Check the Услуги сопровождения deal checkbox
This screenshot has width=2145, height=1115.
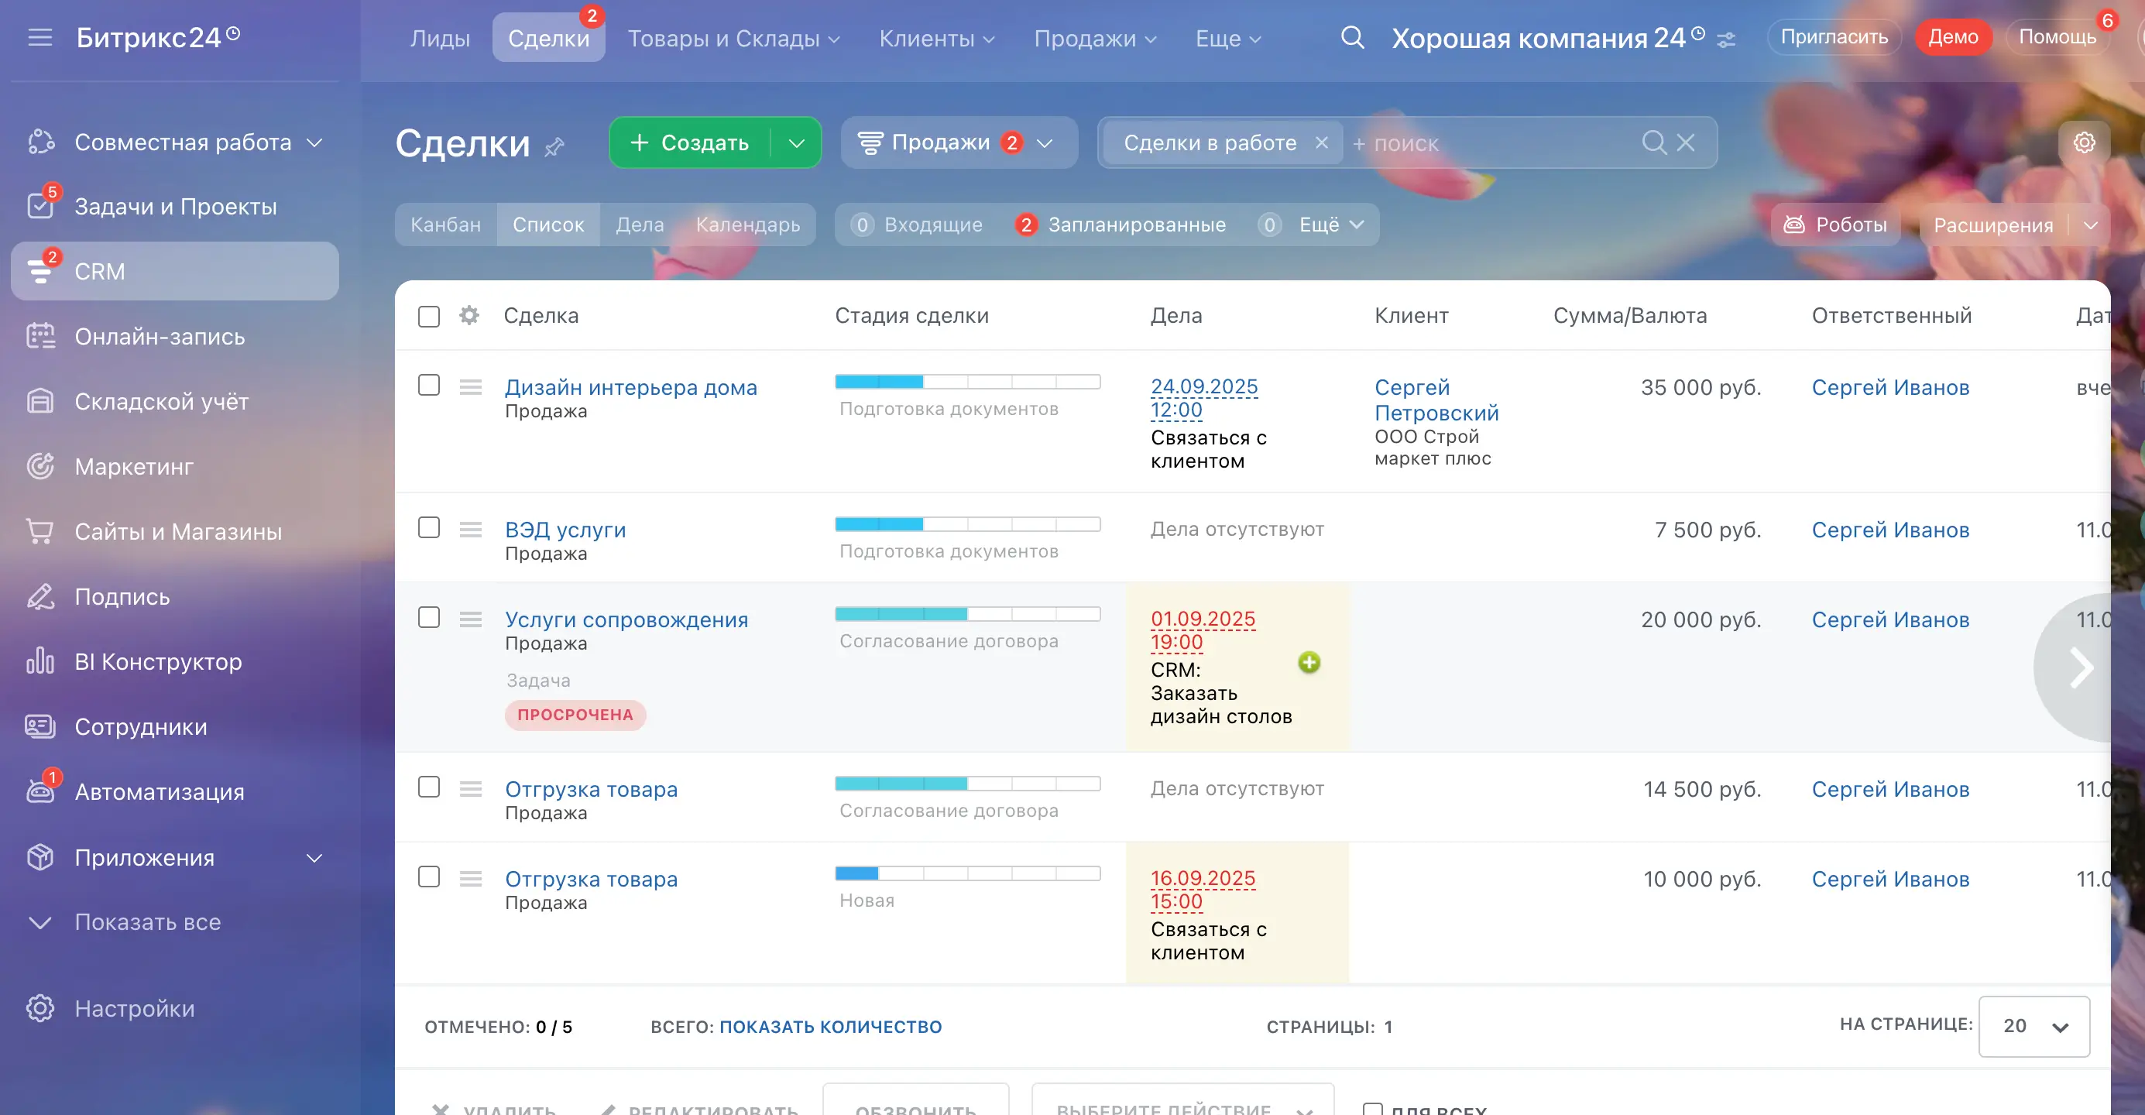coord(429,617)
